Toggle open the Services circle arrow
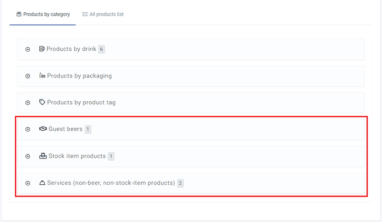The width and height of the screenshot is (382, 222). coord(28,183)
